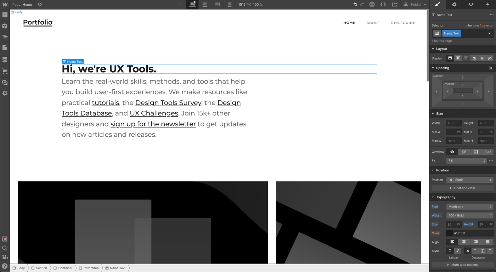Align text center
Image resolution: width=496 pixels, height=272 pixels.
coord(464,242)
